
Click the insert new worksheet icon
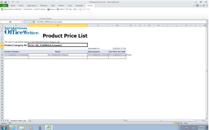click(x=30, y=121)
